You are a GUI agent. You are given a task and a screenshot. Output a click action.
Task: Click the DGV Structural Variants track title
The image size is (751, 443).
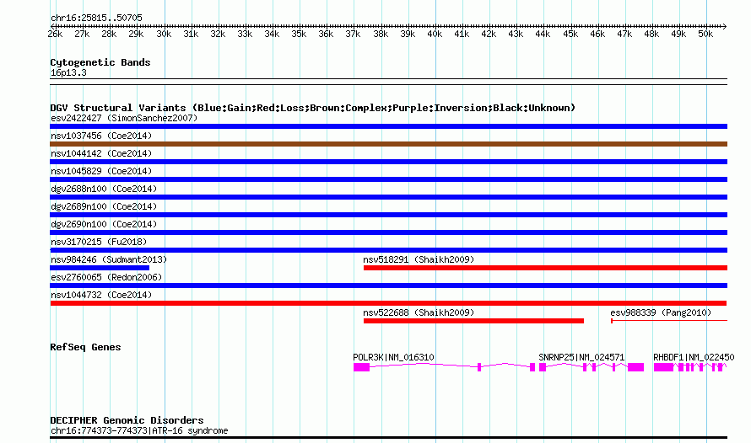[x=313, y=108]
